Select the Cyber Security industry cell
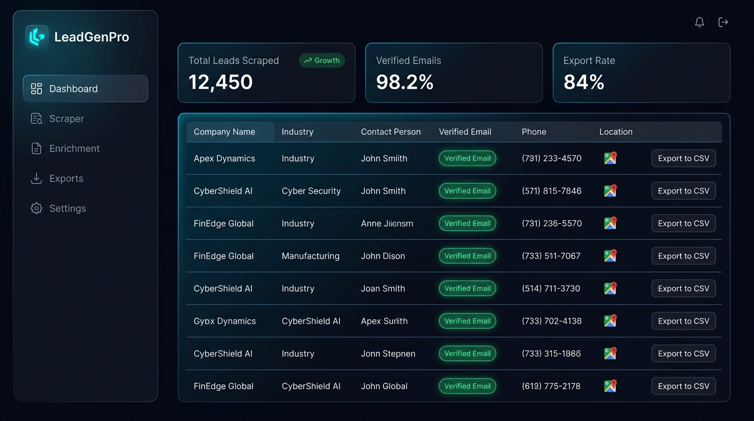The width and height of the screenshot is (754, 421). pos(311,191)
